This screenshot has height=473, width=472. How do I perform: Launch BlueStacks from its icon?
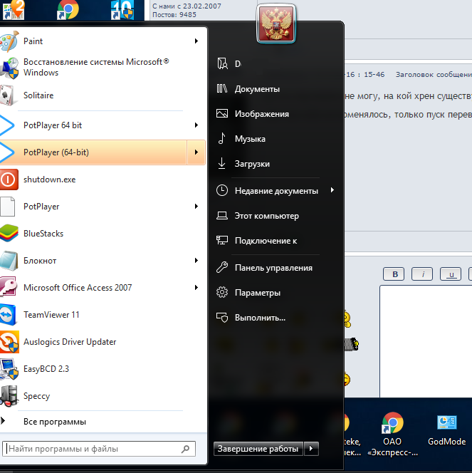point(9,234)
